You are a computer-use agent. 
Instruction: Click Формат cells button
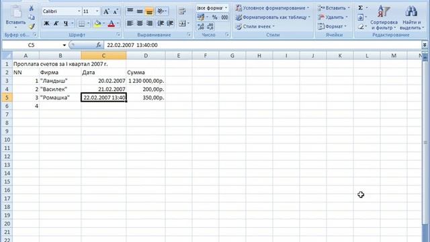[x=332, y=27]
